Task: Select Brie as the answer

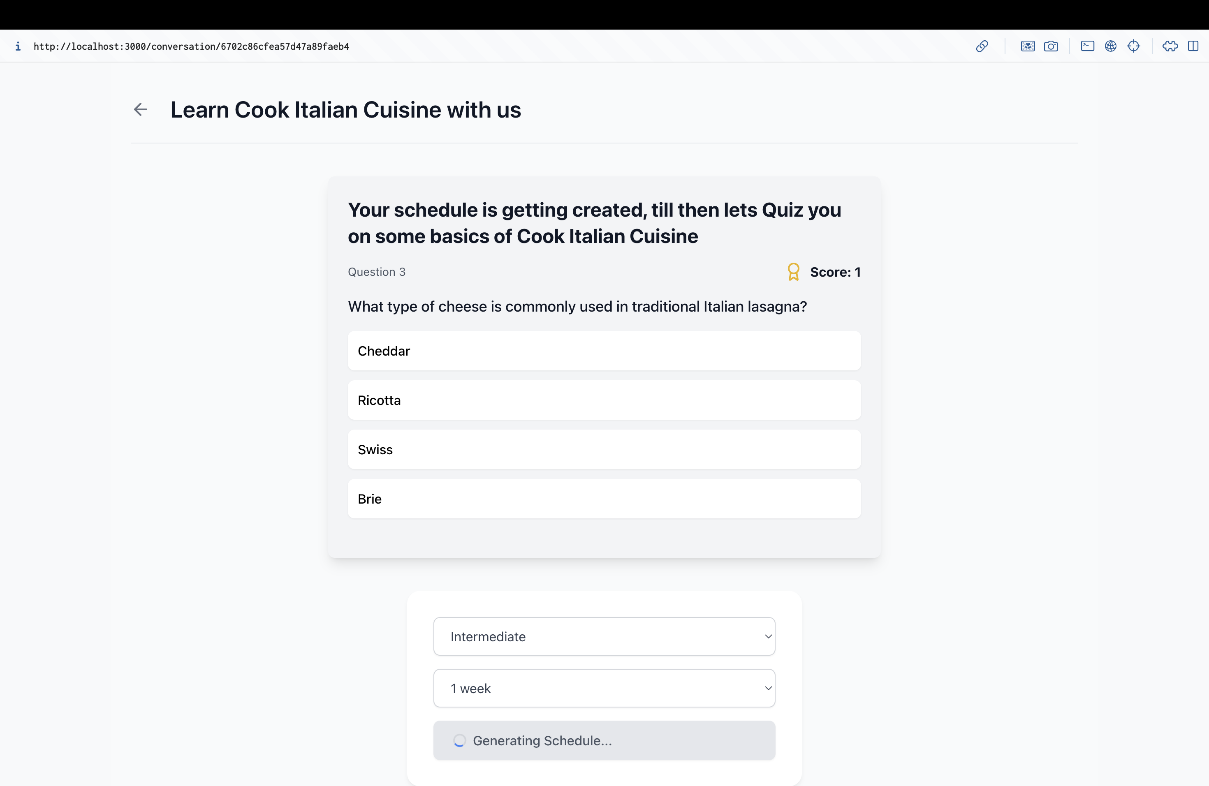Action: point(604,499)
